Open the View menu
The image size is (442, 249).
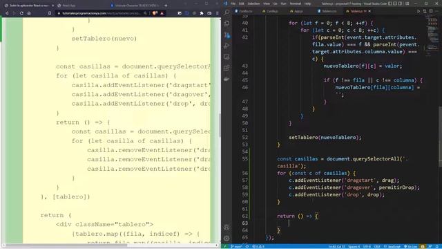[x=267, y=3]
